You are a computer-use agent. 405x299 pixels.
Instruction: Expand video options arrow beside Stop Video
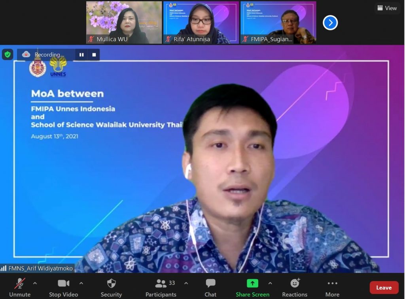tap(81, 283)
